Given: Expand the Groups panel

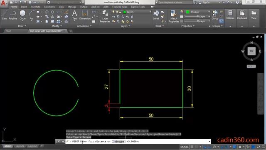Looking at the screenshot, I should pyautogui.click(x=217, y=26).
